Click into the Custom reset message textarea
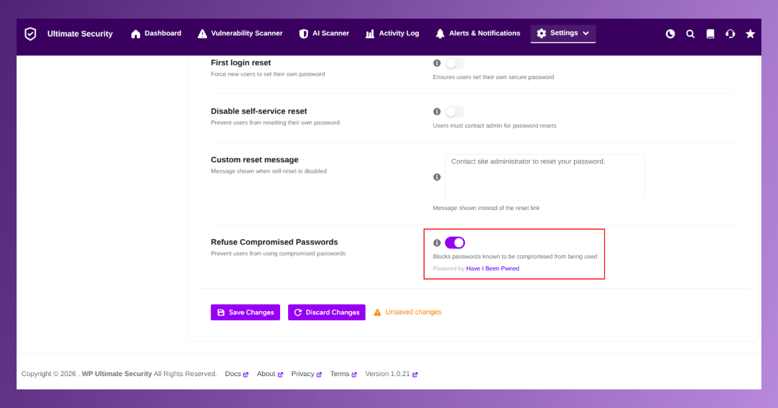This screenshot has width=778, height=408. coord(545,177)
